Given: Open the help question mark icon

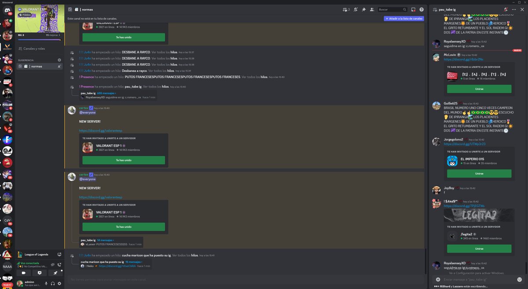Looking at the screenshot, I should (422, 9).
